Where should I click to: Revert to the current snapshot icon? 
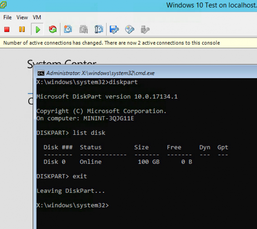coord(83,29)
